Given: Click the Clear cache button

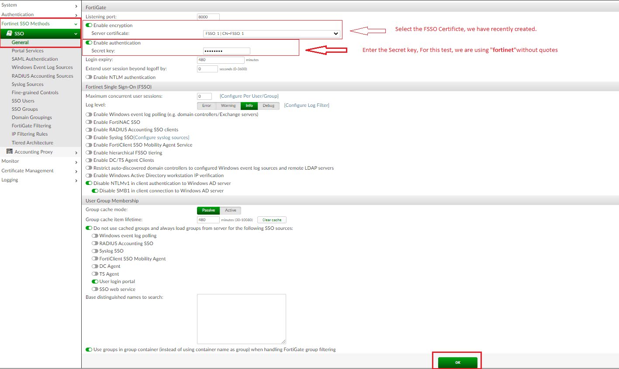Looking at the screenshot, I should pos(272,220).
